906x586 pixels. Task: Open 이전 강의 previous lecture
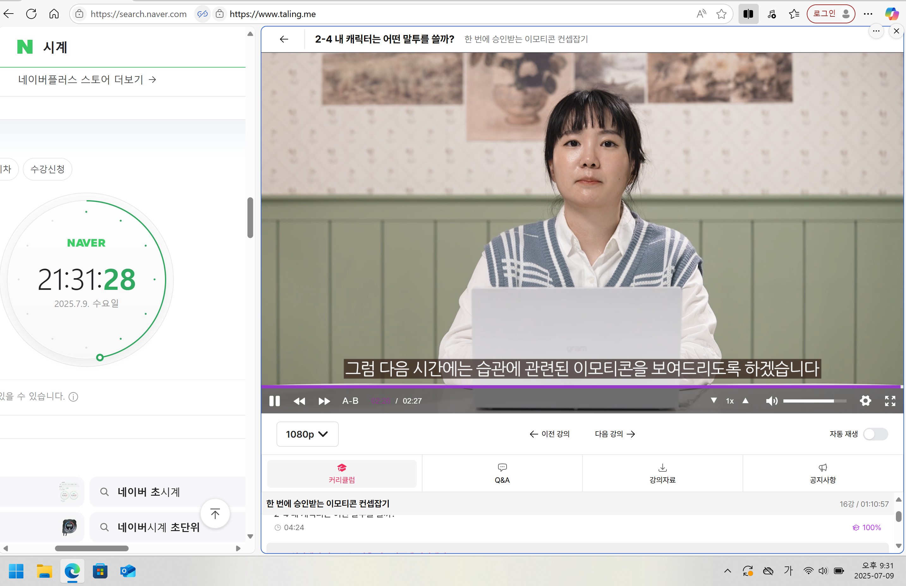click(549, 434)
